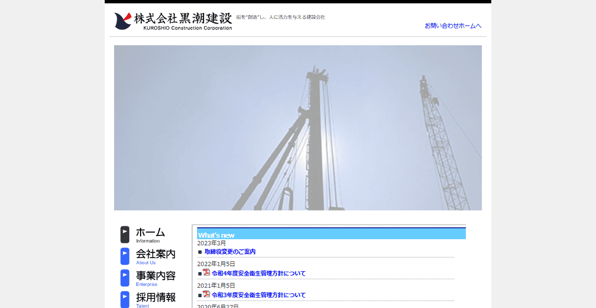Open the 令和4年度安全衛生管理方針について link

[258, 273]
